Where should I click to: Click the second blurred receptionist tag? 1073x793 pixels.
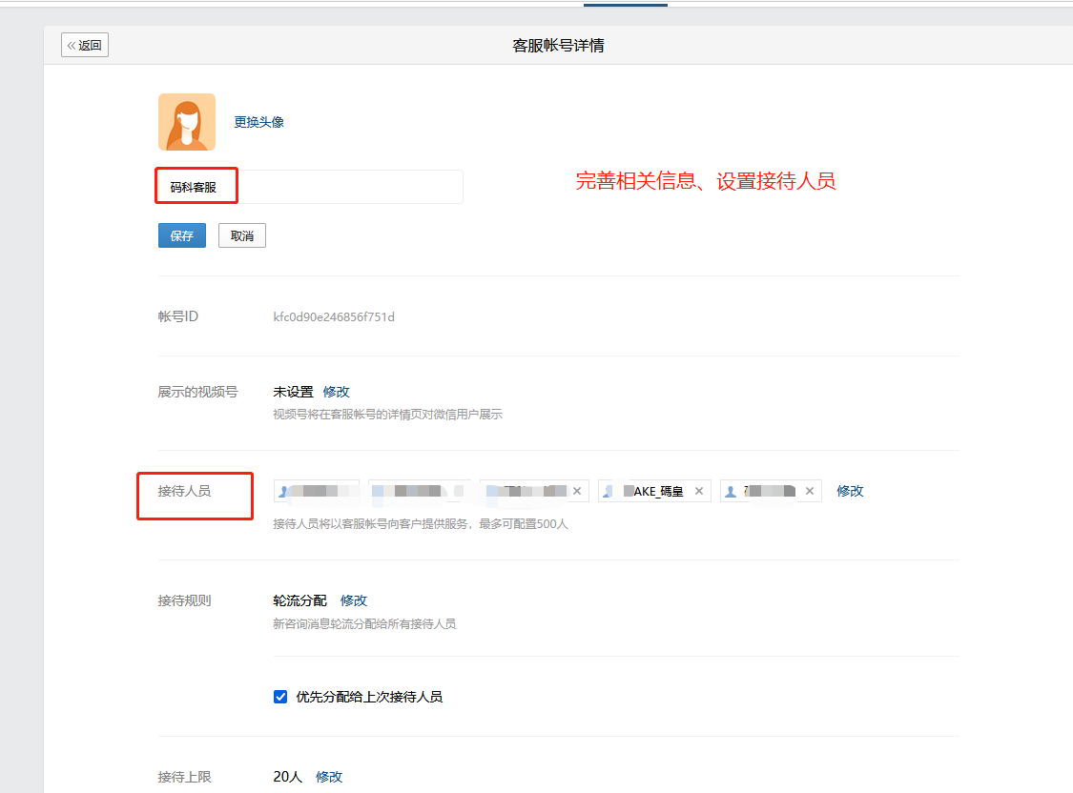point(420,491)
